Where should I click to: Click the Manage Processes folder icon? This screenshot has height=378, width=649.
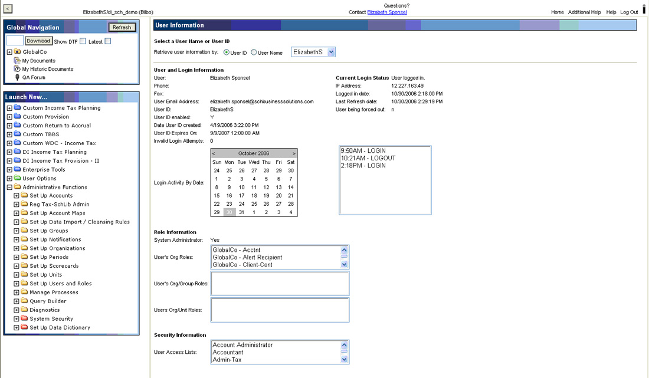tap(24, 292)
